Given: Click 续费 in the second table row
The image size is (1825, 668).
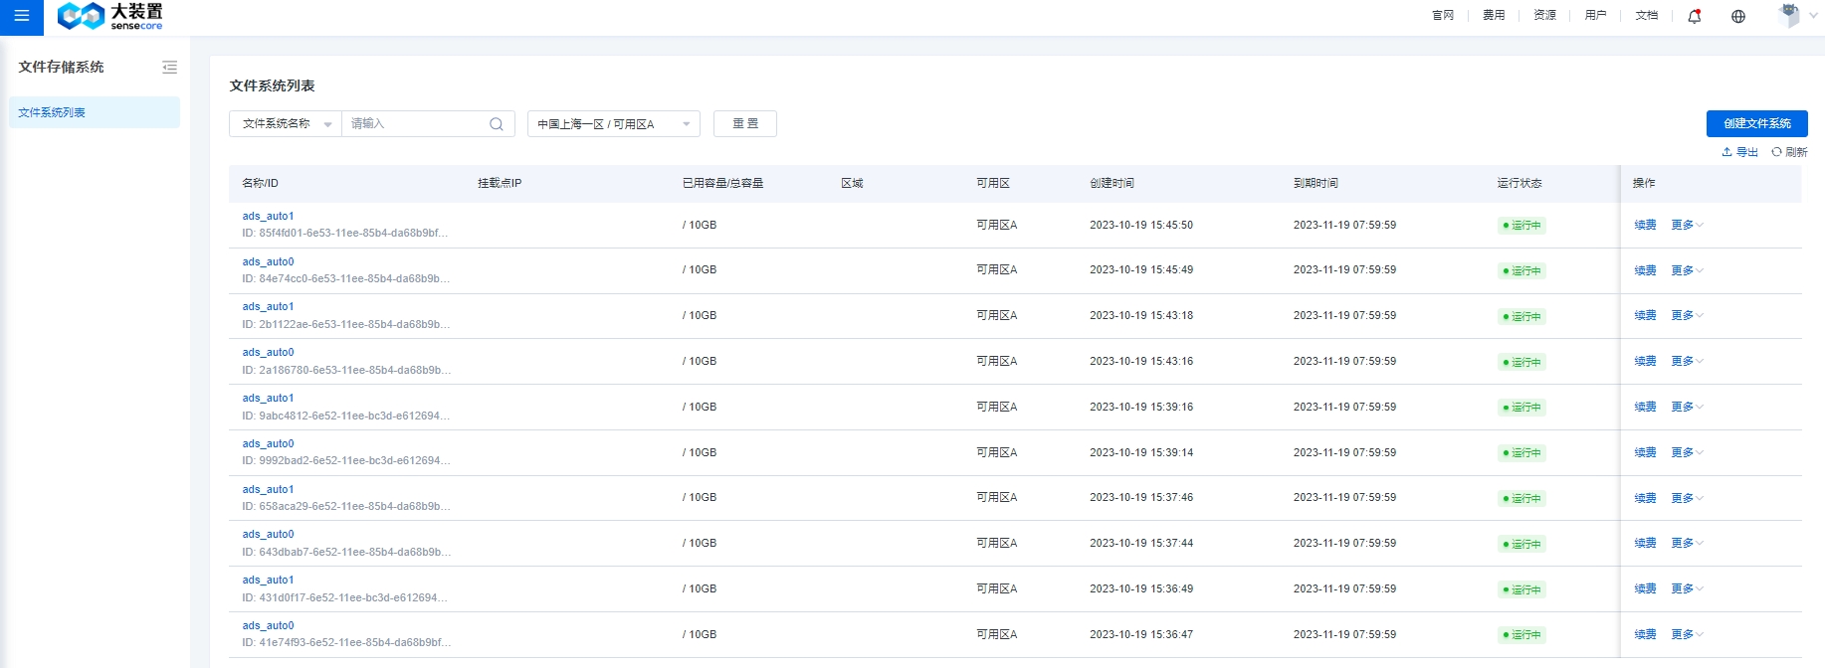Looking at the screenshot, I should coord(1645,270).
